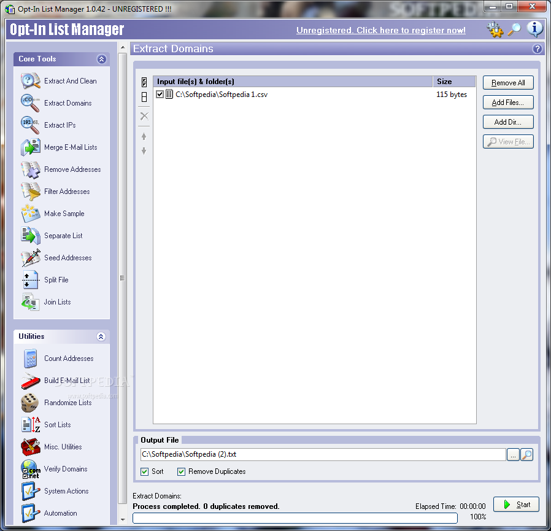Open Extract And Clean from Core Tools
The image size is (551, 531).
(71, 81)
